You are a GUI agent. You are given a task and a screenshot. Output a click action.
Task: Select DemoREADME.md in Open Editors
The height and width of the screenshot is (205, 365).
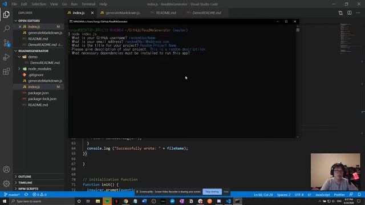pos(42,44)
